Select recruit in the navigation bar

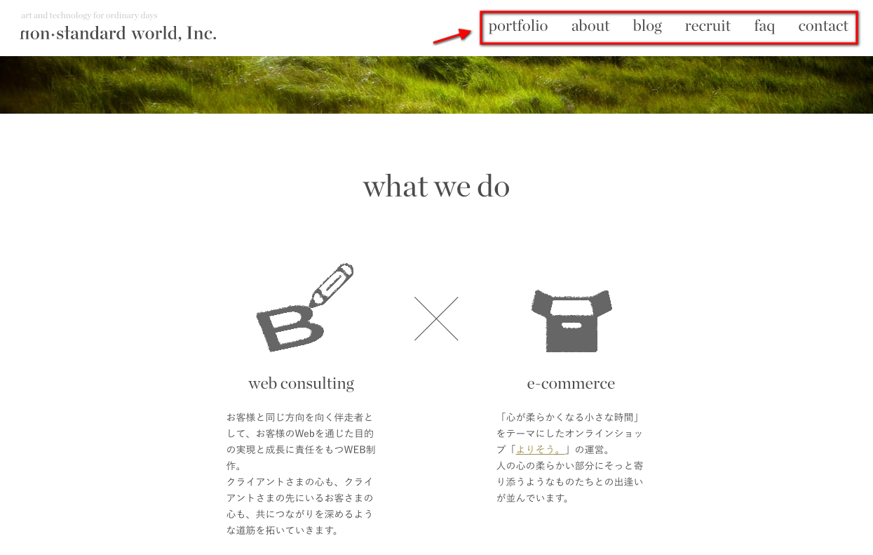pos(708,26)
